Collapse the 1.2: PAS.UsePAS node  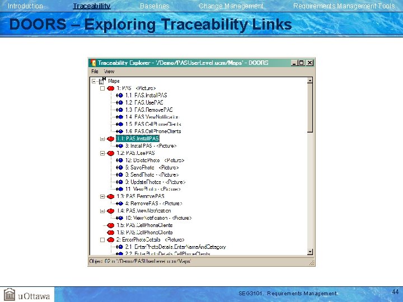point(102,153)
